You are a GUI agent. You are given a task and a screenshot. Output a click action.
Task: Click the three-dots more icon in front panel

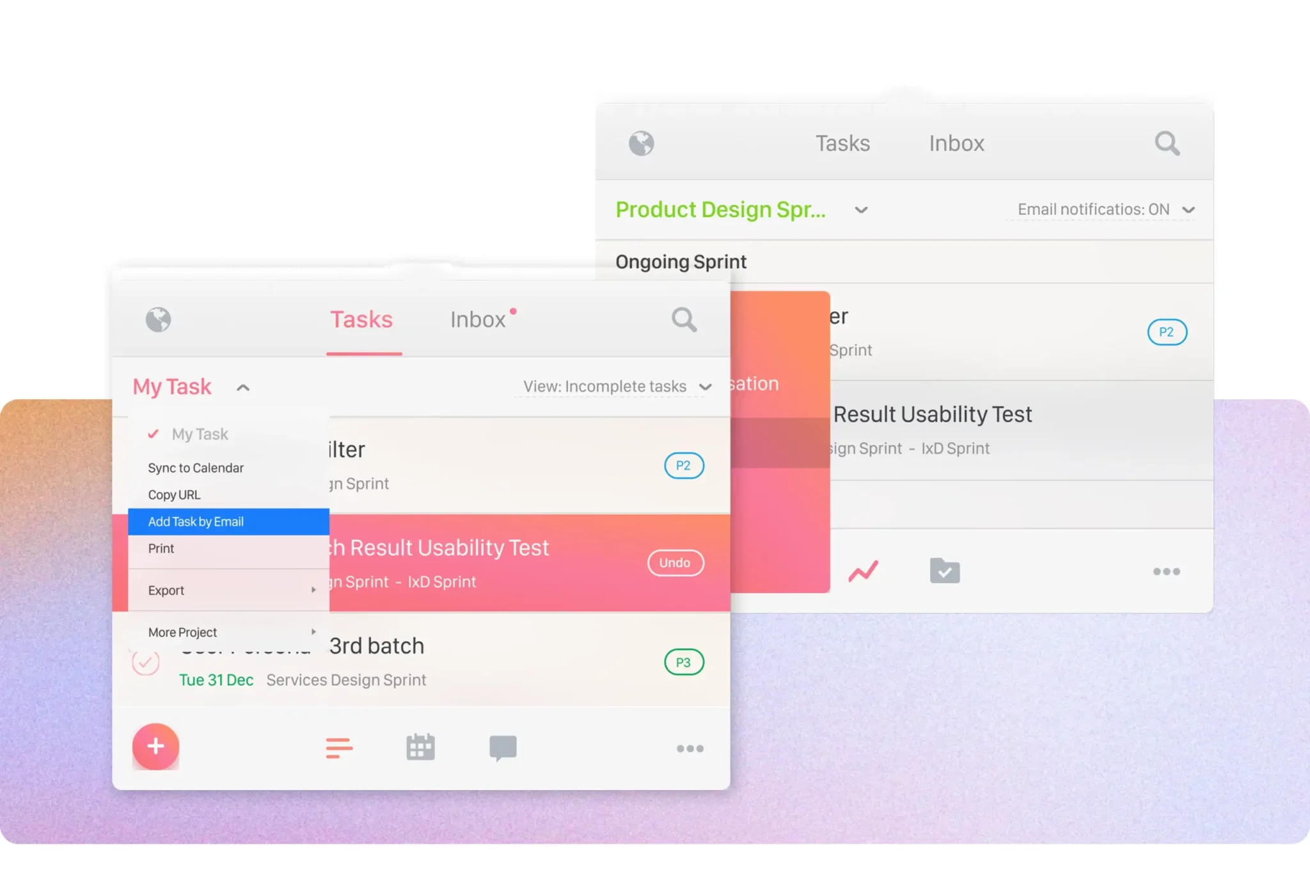(690, 748)
